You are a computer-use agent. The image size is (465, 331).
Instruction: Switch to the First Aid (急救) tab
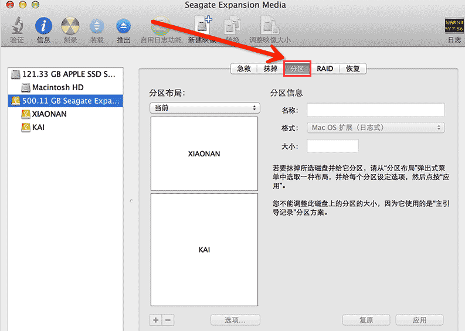244,69
